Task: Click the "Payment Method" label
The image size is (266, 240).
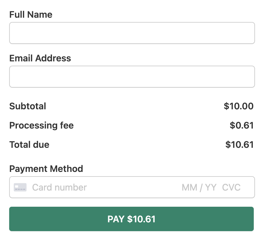Action: (46, 169)
